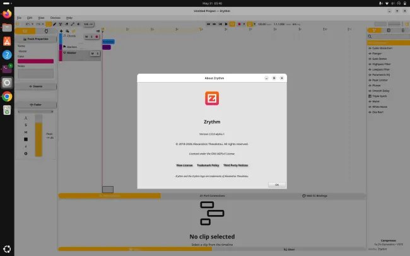Select the Markers track
The image size is (410, 256).
pos(72,47)
